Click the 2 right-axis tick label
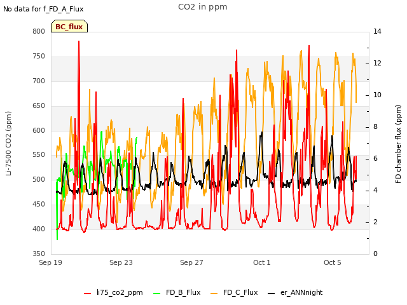The height and width of the screenshot is (305, 407). (x=376, y=222)
